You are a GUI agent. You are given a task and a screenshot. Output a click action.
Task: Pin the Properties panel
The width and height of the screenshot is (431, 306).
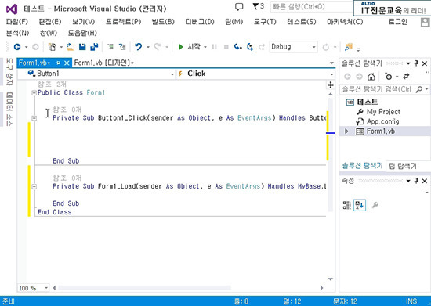pyautogui.click(x=416, y=181)
